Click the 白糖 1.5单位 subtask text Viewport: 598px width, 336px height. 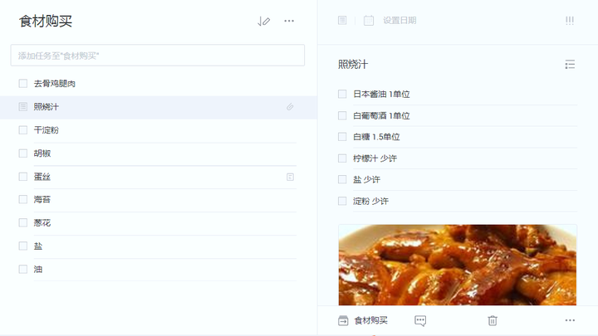tap(376, 136)
